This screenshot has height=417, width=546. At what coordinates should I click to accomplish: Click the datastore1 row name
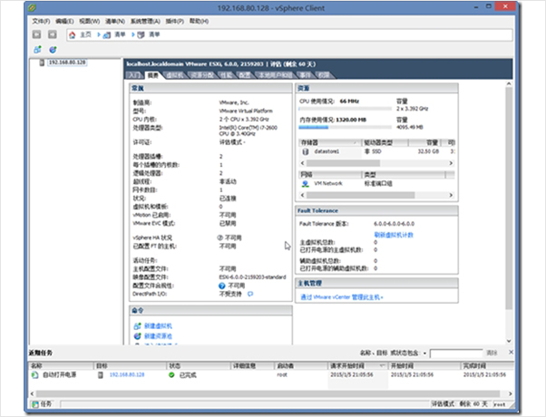pyautogui.click(x=327, y=151)
